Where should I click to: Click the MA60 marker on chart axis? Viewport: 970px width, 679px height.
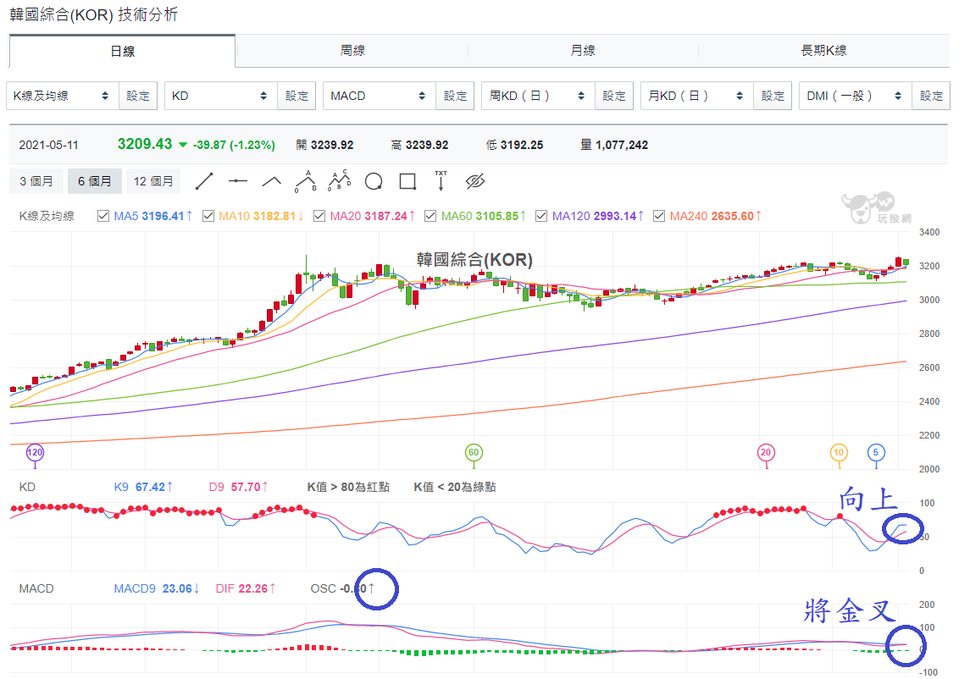474,453
